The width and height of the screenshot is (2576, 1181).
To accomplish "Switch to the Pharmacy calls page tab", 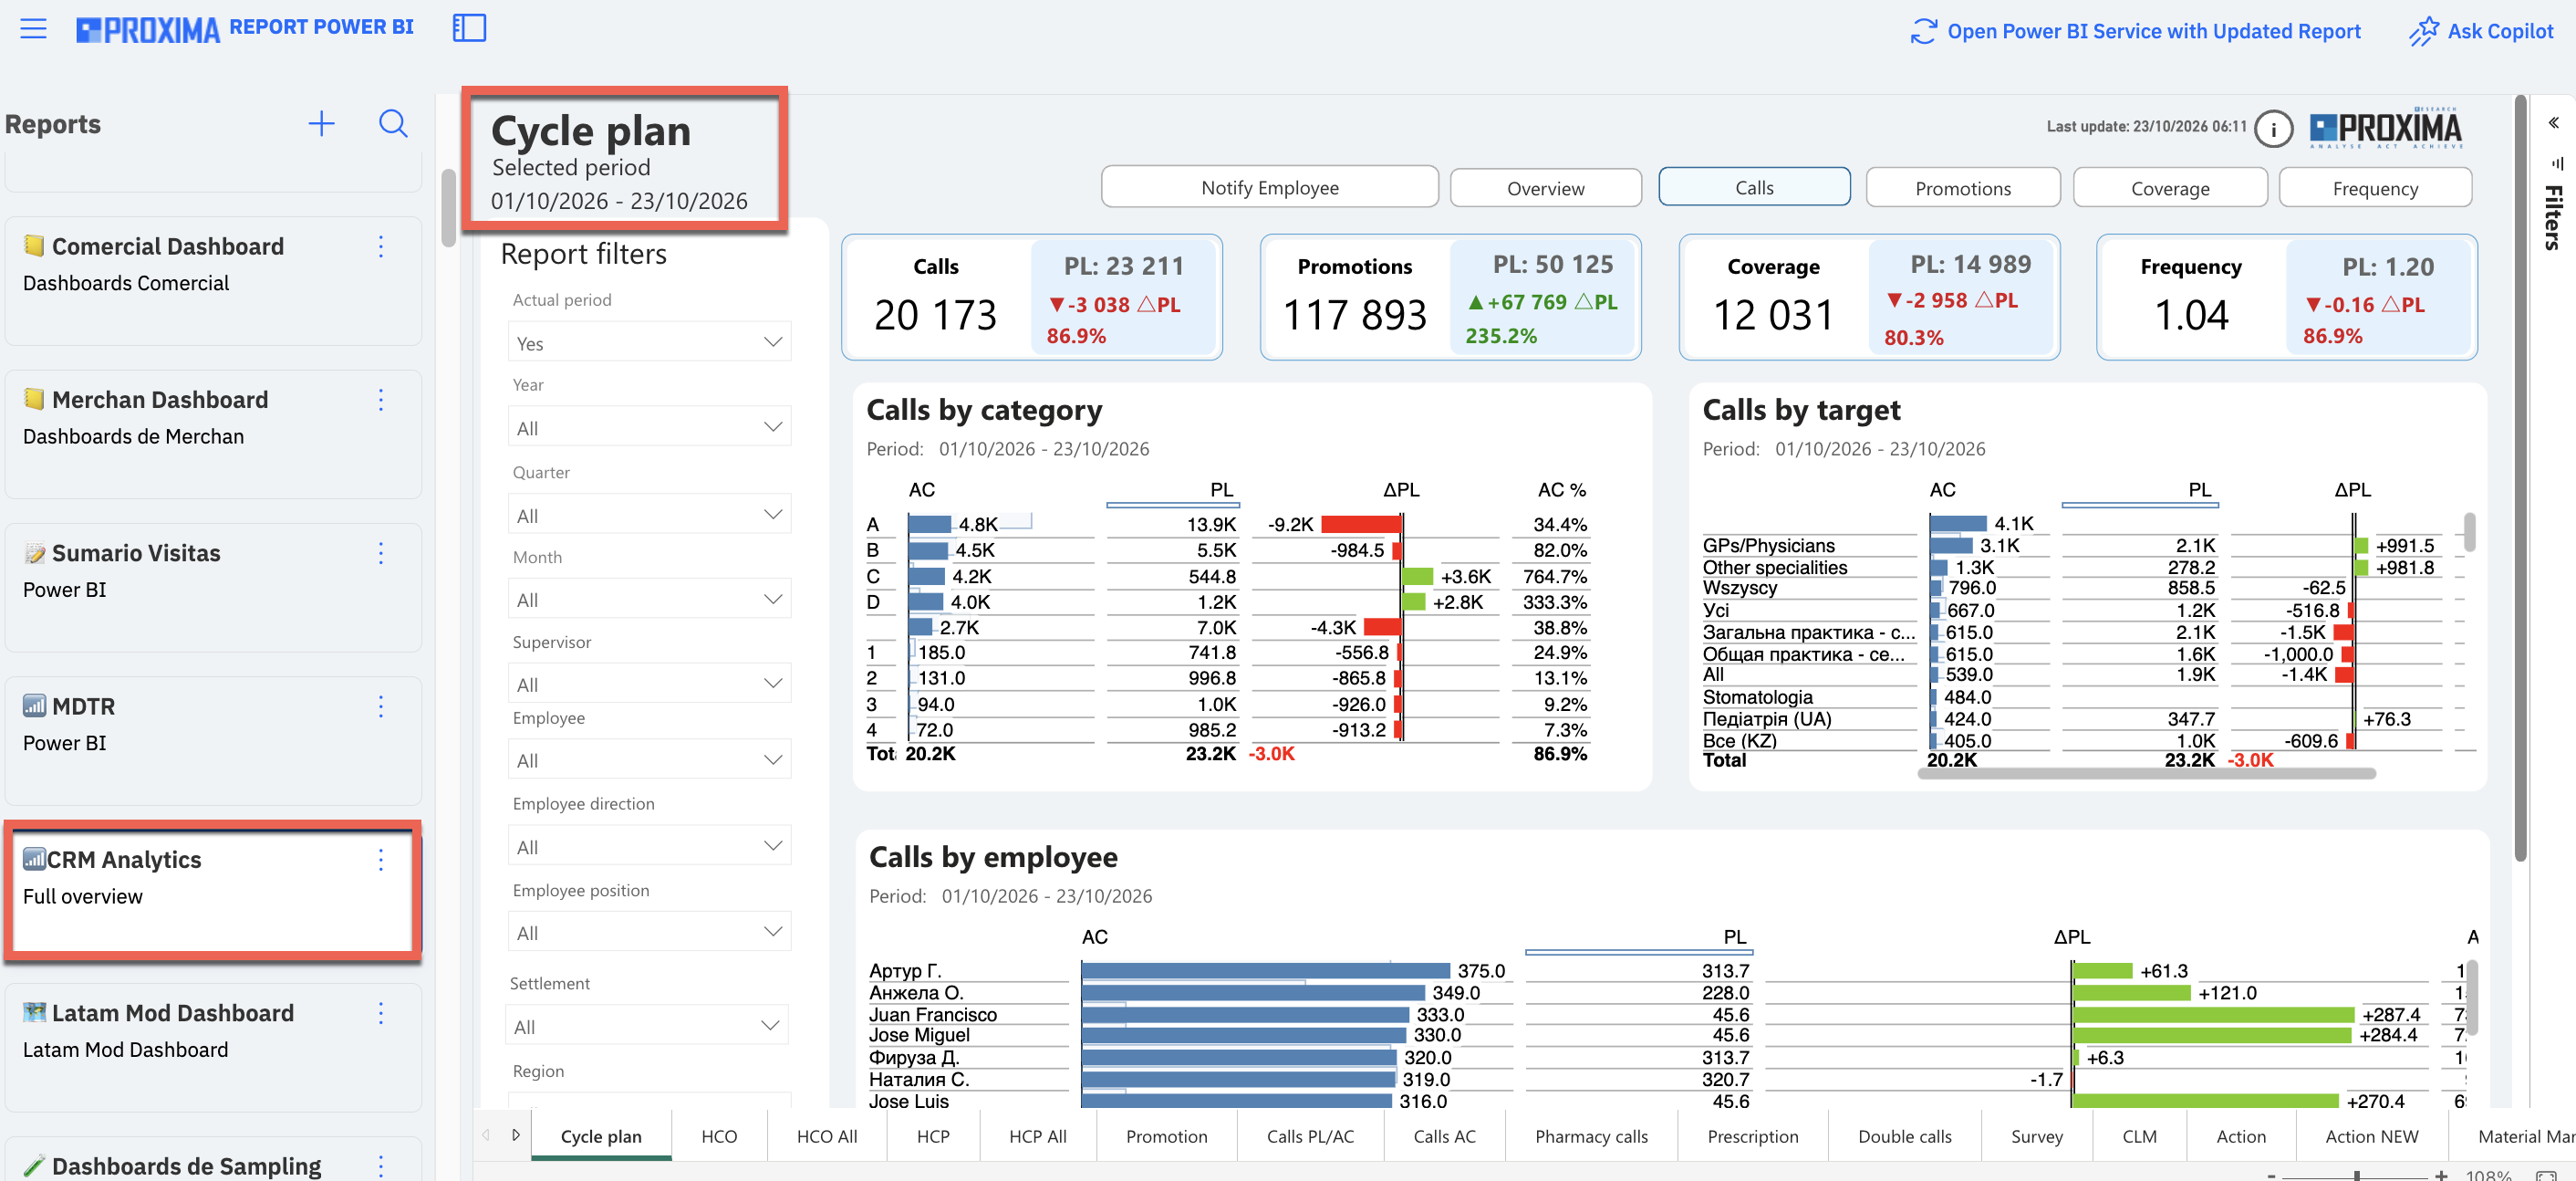I will point(1591,1136).
